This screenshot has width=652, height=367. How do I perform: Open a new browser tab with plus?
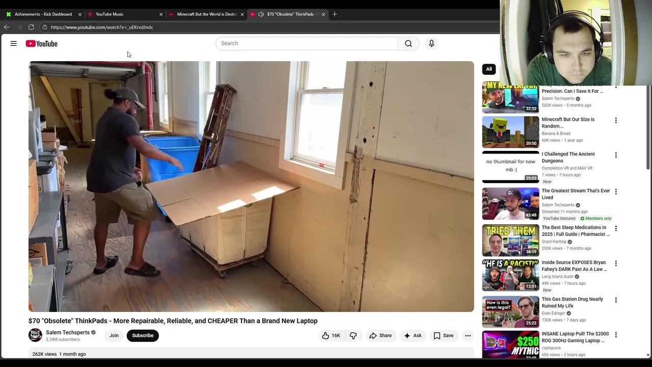(335, 14)
